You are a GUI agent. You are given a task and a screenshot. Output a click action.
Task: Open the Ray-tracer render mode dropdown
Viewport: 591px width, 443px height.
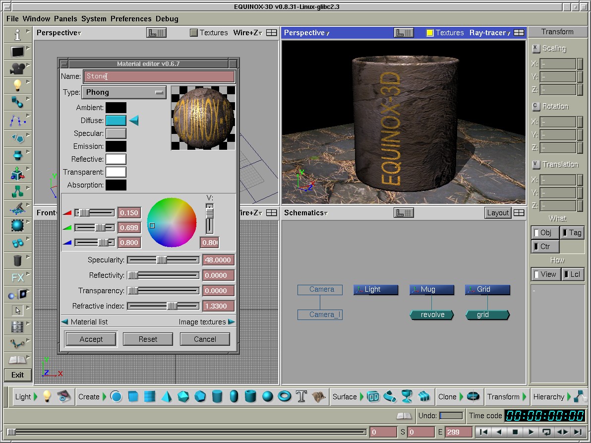pyautogui.click(x=489, y=33)
